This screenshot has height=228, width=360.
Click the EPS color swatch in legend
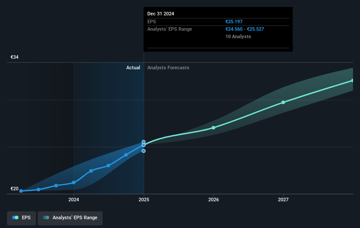pyautogui.click(x=15, y=217)
